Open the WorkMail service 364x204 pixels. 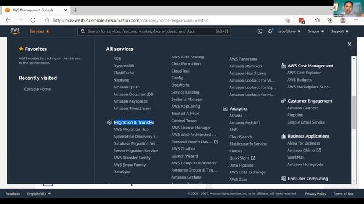[296, 158]
